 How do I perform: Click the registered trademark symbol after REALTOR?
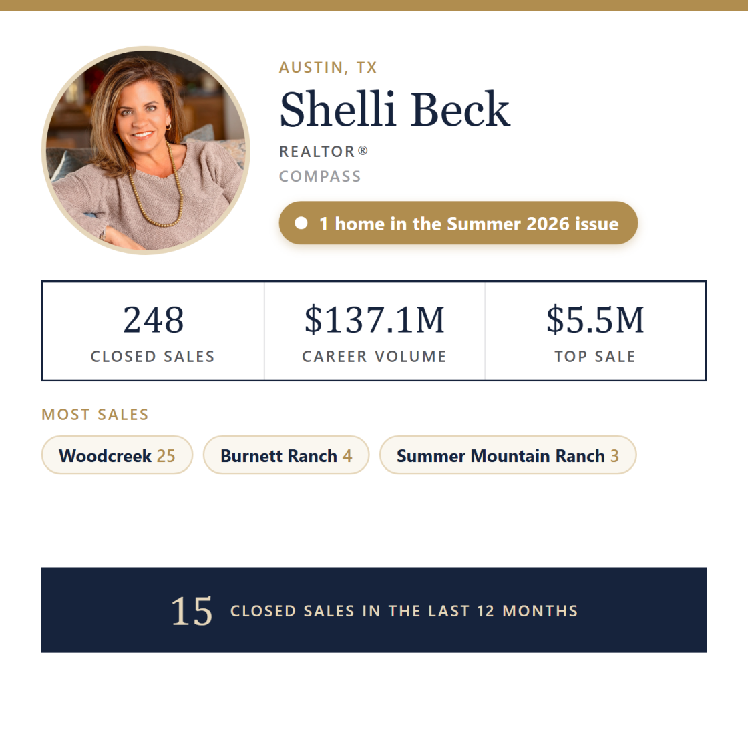point(363,150)
